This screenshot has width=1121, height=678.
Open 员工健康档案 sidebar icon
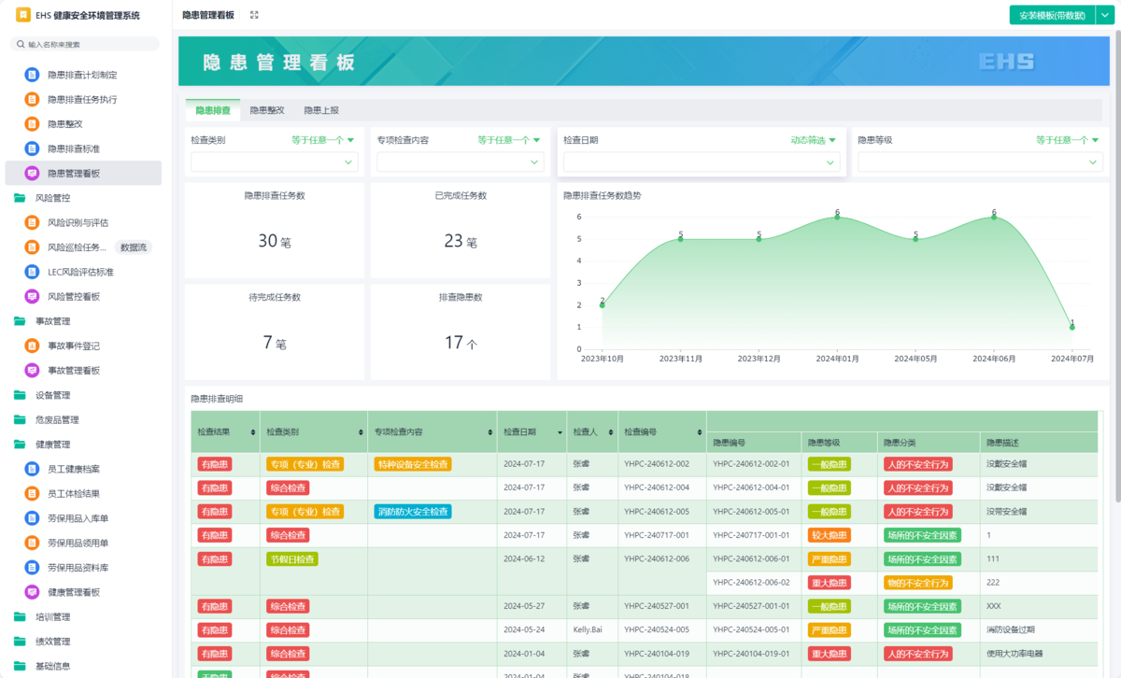(x=32, y=469)
